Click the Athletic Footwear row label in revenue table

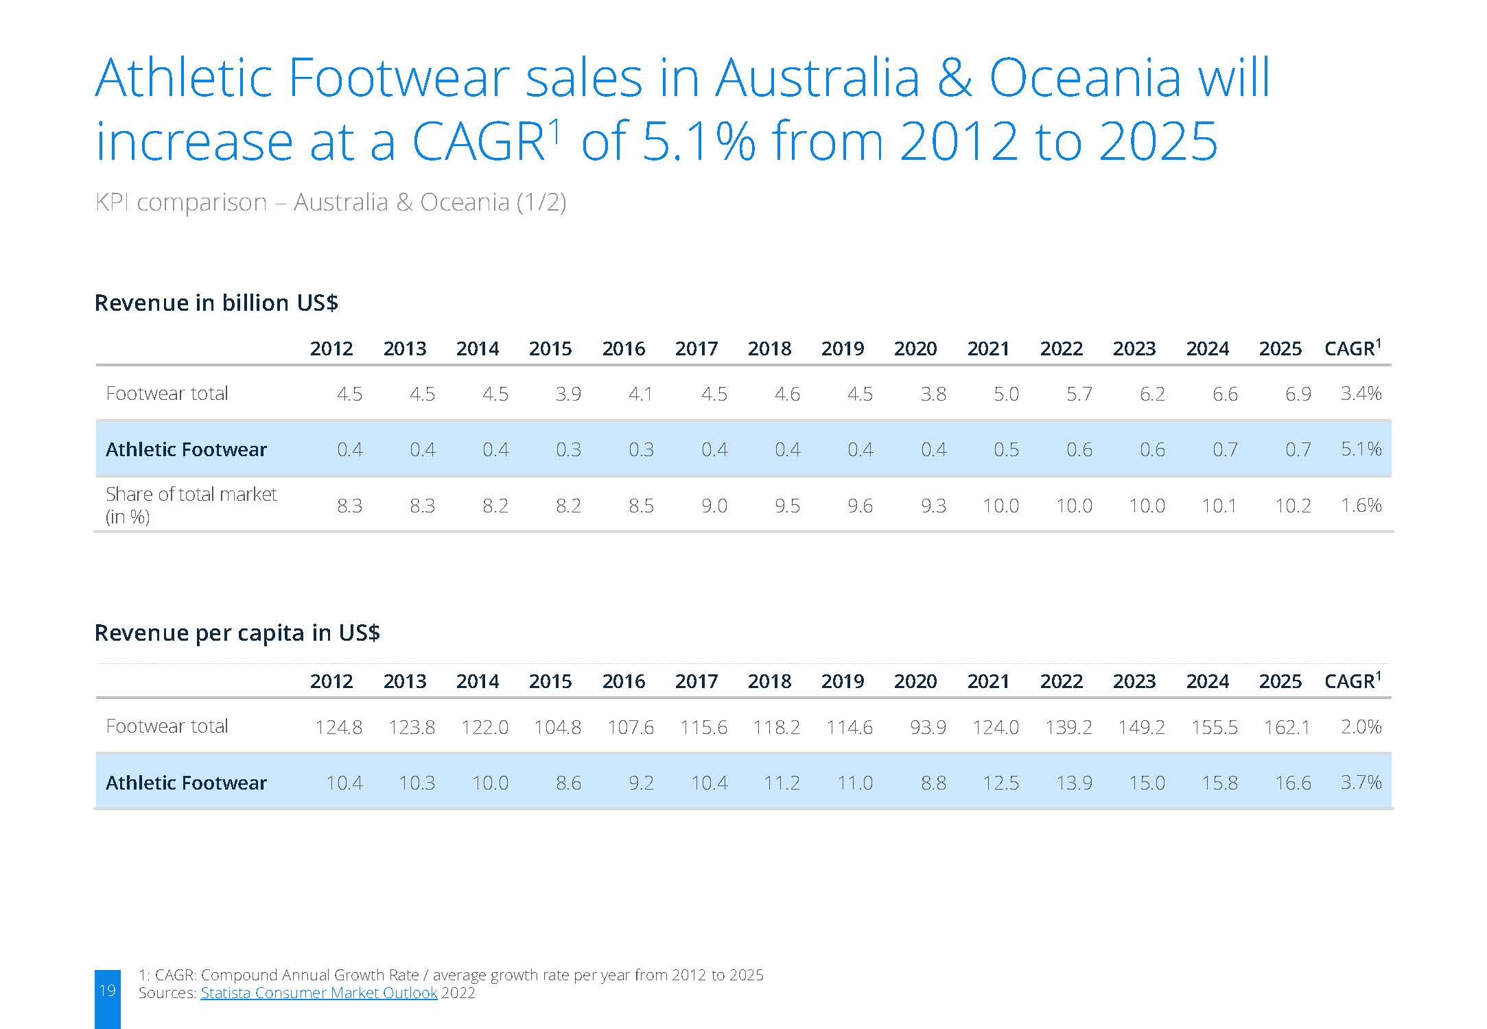(x=186, y=449)
